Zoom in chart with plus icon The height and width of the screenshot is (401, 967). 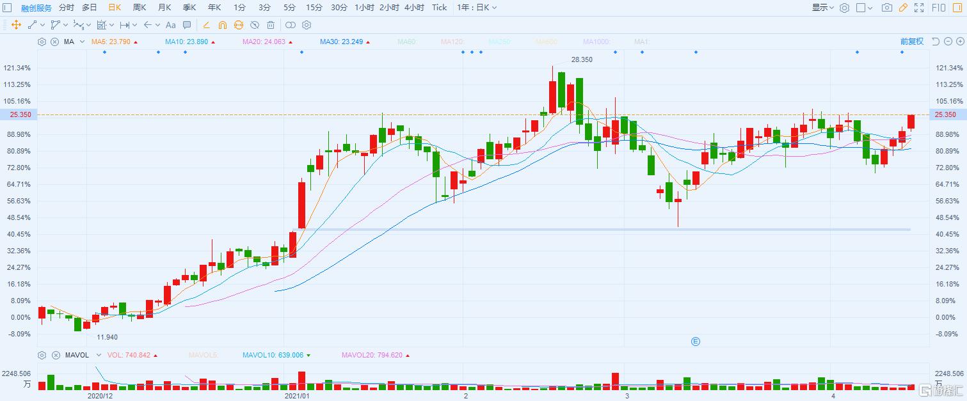coord(959,42)
